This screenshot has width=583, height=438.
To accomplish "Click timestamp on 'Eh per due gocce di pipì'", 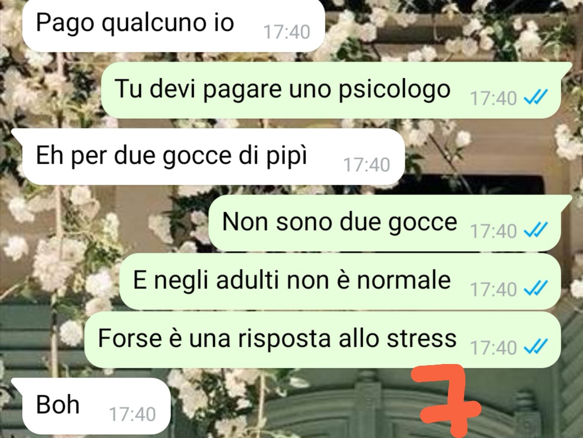I will pos(367,165).
